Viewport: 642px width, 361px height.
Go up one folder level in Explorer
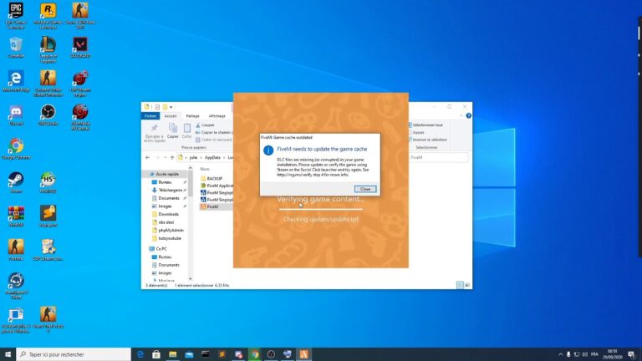pos(172,158)
